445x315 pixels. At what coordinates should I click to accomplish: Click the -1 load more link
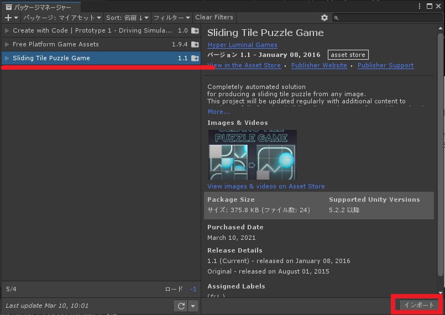193,289
